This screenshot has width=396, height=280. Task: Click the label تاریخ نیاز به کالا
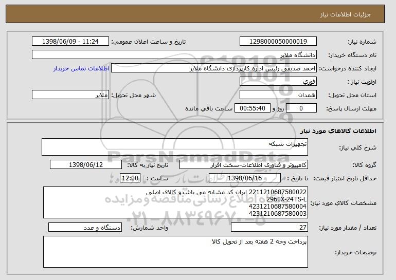(x=148, y=165)
